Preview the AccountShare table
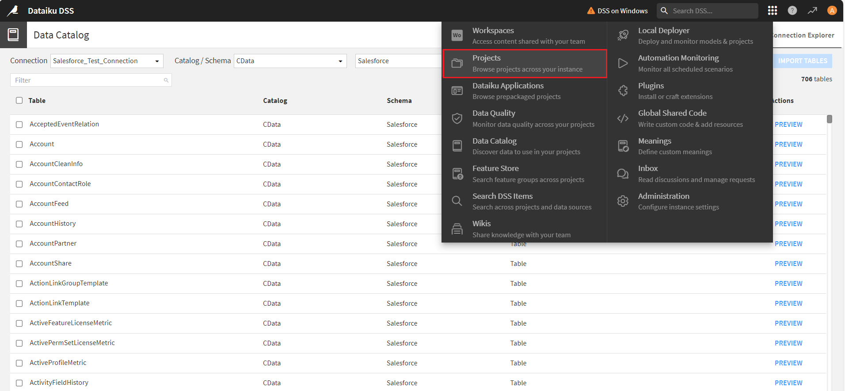845x391 pixels. pos(788,264)
